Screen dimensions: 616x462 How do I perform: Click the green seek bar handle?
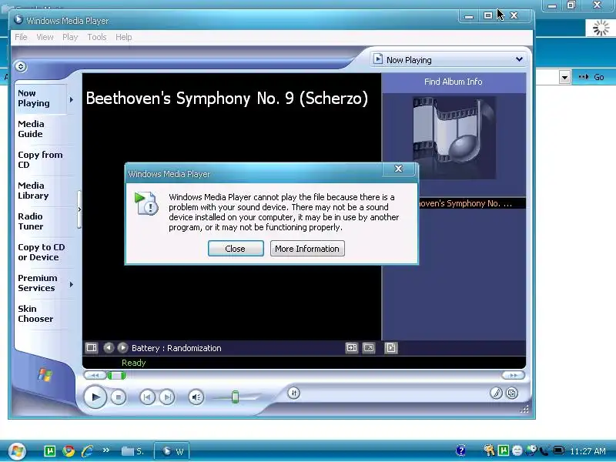117,376
